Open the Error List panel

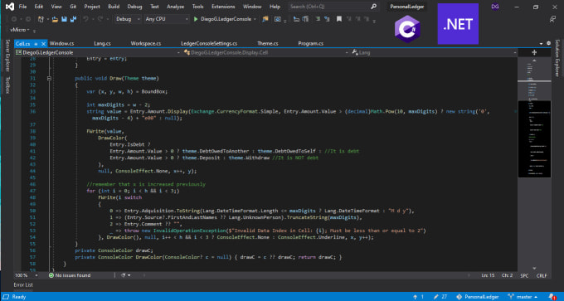[23, 284]
